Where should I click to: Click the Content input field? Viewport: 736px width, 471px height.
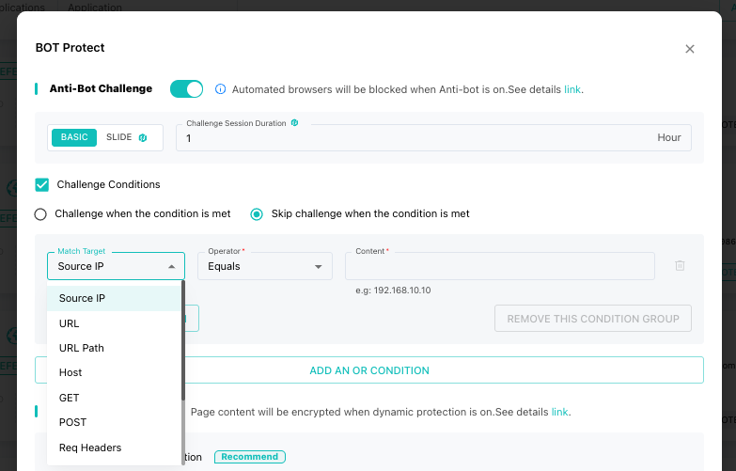pyautogui.click(x=499, y=266)
